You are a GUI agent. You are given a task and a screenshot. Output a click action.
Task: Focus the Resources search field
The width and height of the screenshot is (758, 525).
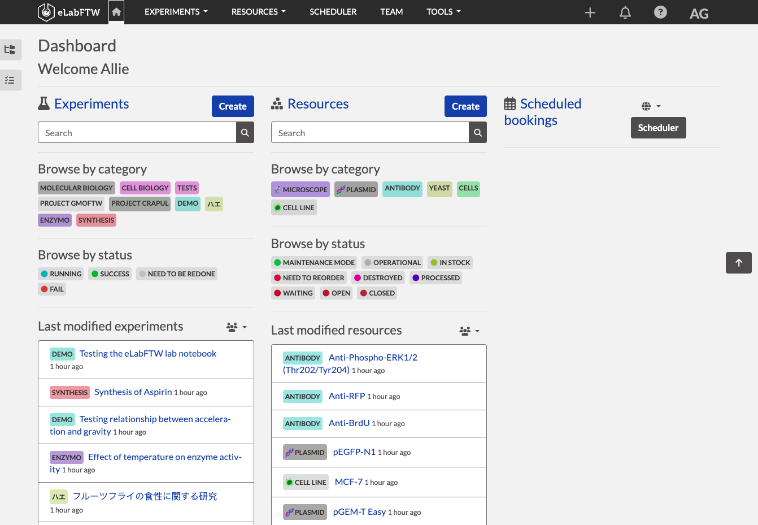click(x=370, y=133)
